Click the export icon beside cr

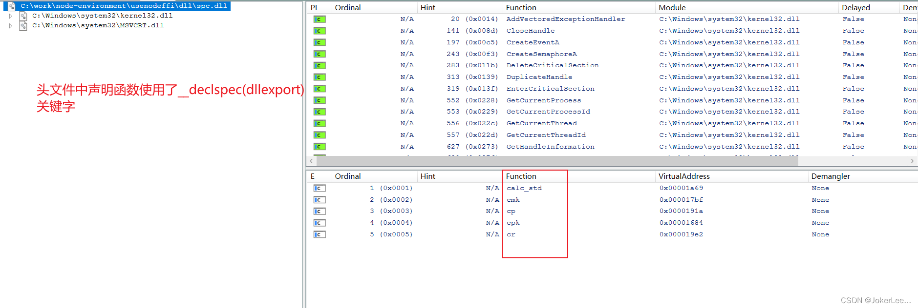coord(320,235)
